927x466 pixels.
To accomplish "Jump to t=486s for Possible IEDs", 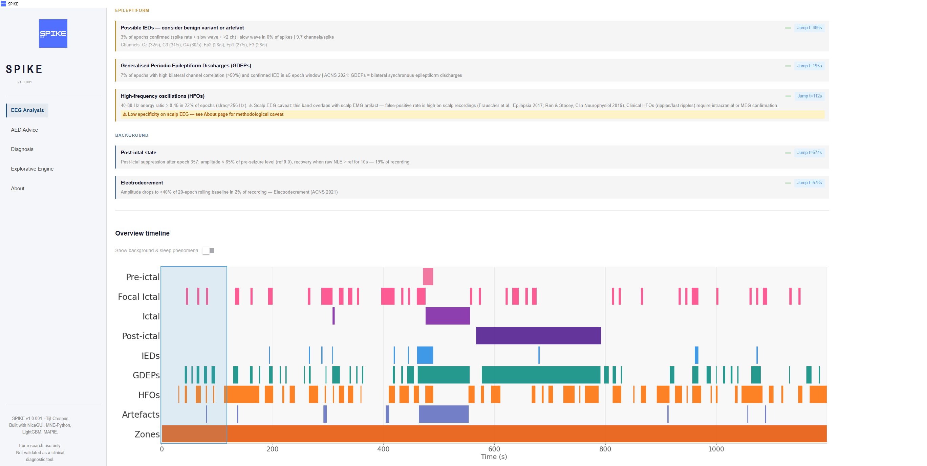I will pyautogui.click(x=809, y=28).
